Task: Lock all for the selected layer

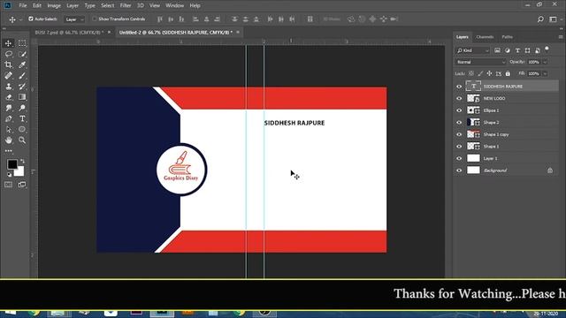Action: click(508, 73)
